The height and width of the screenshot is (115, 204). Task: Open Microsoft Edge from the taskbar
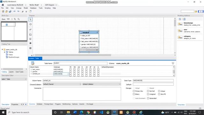[82, 112]
